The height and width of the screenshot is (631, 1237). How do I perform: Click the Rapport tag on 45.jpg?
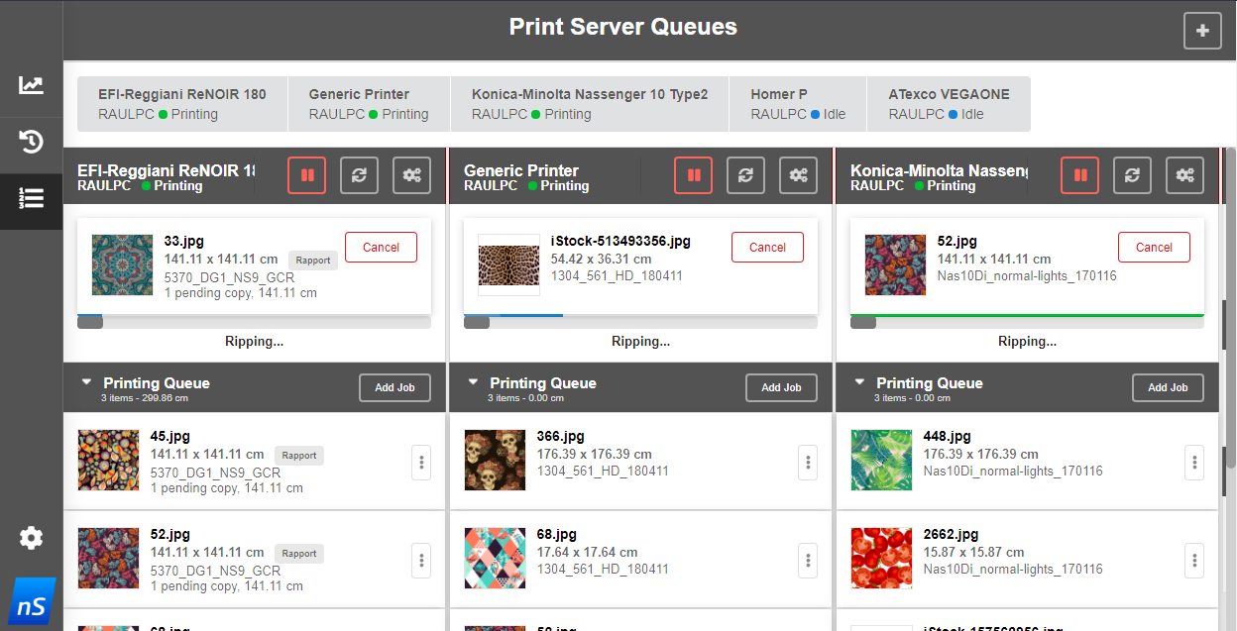[299, 456]
